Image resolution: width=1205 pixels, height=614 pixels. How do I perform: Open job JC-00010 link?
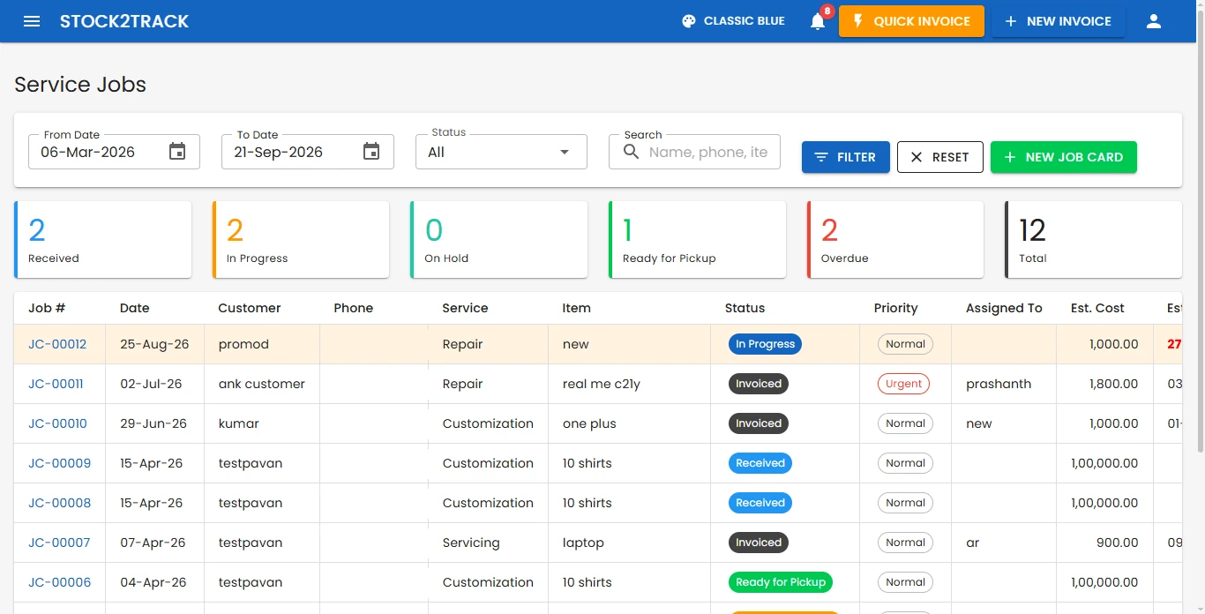click(57, 423)
